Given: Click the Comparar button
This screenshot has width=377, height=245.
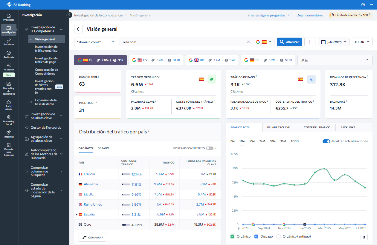Looking at the screenshot, I should (x=92, y=238).
